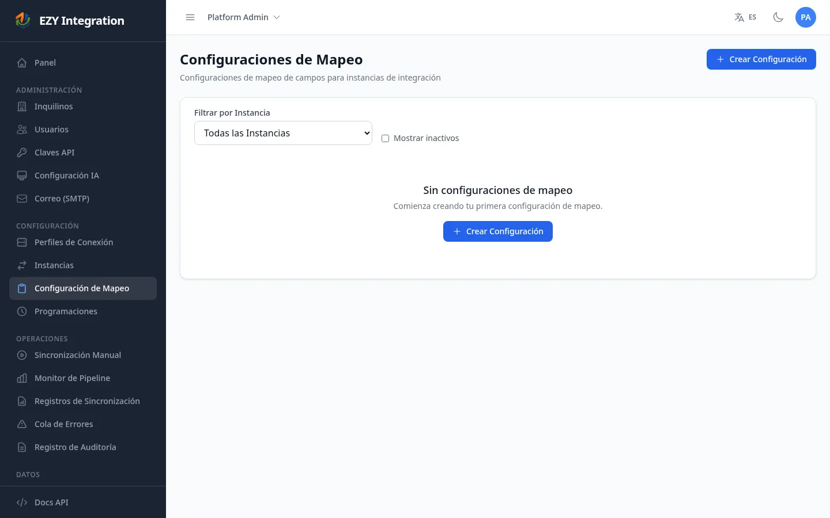The image size is (830, 518).
Task: Open Correo (SMTP) settings entry
Action: (83, 199)
